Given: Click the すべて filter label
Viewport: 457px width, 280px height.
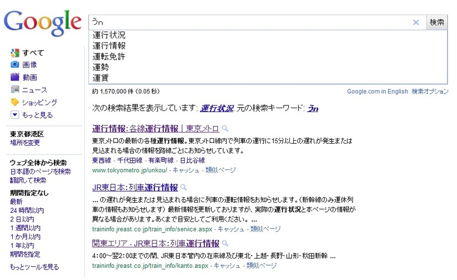Looking at the screenshot, I should tap(33, 53).
